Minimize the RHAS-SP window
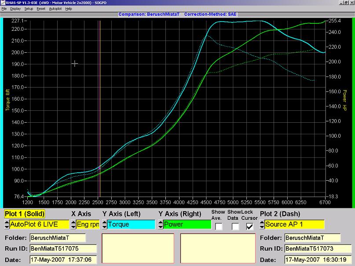Screen dimensions: 355x266 tap(341, 3)
